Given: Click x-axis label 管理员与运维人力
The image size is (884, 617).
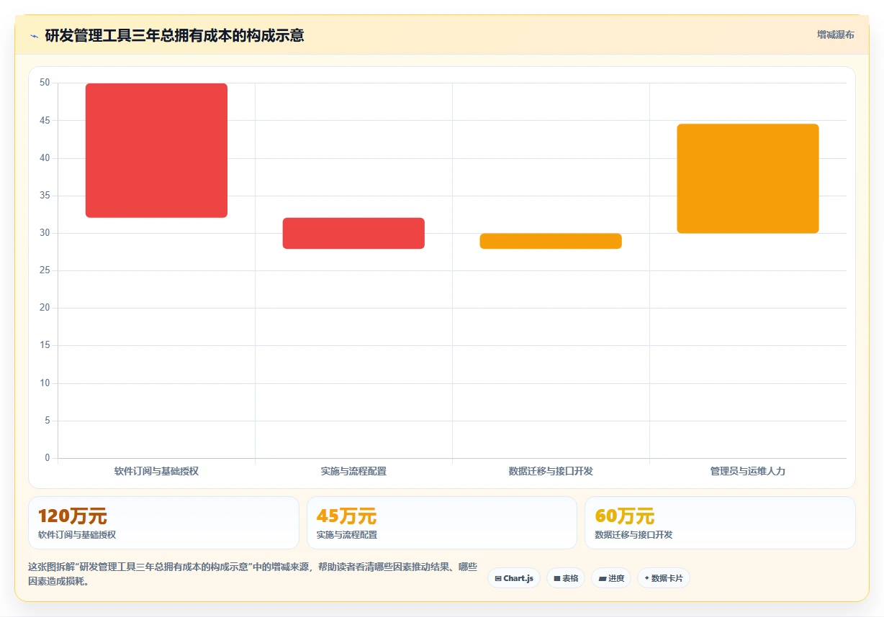Looking at the screenshot, I should 748,472.
